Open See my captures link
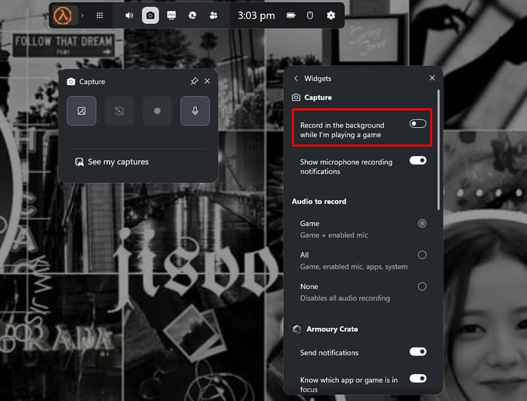This screenshot has height=401, width=527. pos(111,162)
